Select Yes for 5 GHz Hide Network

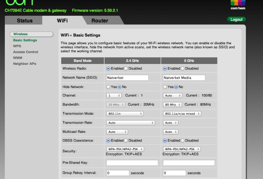165,87
